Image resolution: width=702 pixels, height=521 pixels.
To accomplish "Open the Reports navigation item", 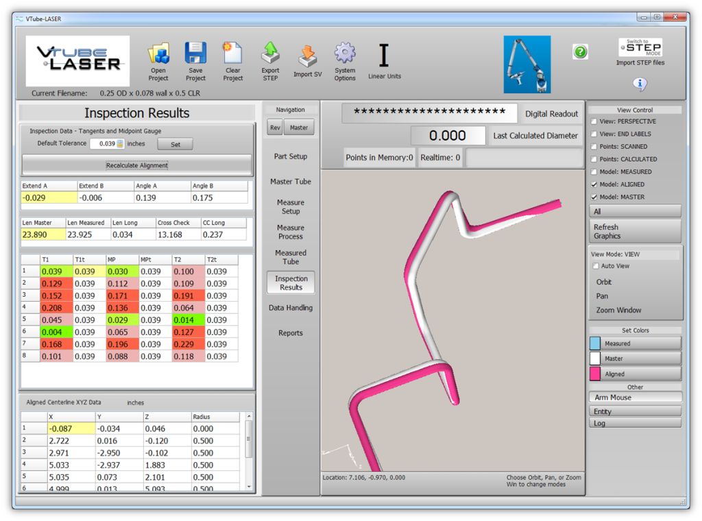I will [x=291, y=333].
